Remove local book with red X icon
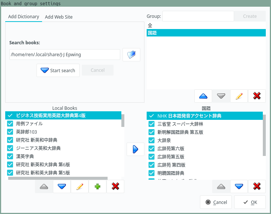The width and height of the screenshot is (271, 214). pyautogui.click(x=115, y=186)
